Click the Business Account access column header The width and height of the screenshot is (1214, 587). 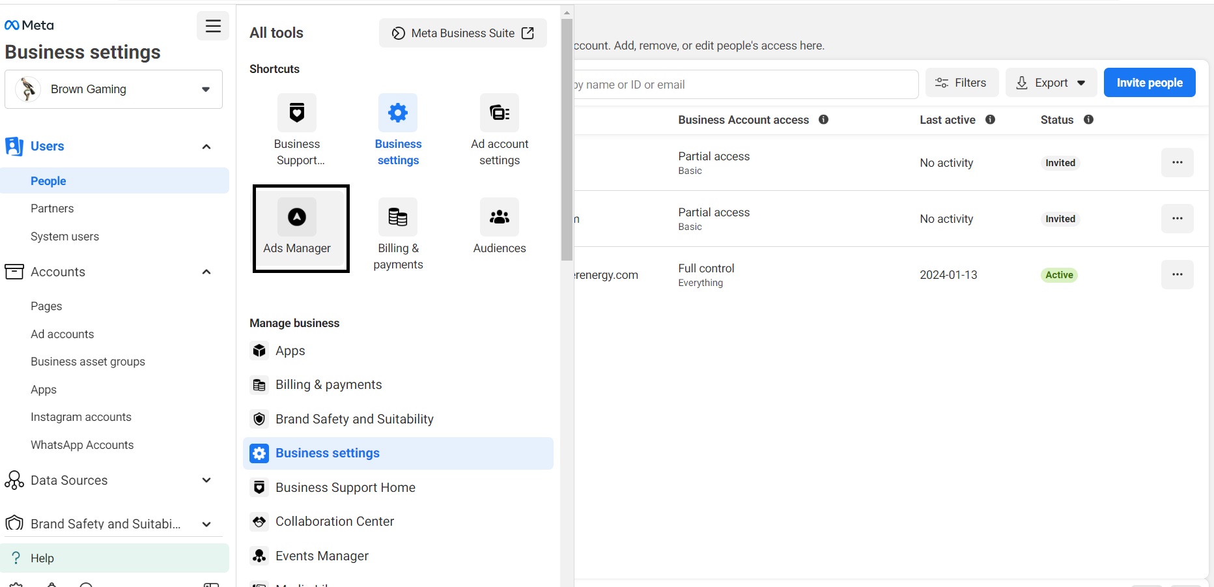click(x=743, y=120)
